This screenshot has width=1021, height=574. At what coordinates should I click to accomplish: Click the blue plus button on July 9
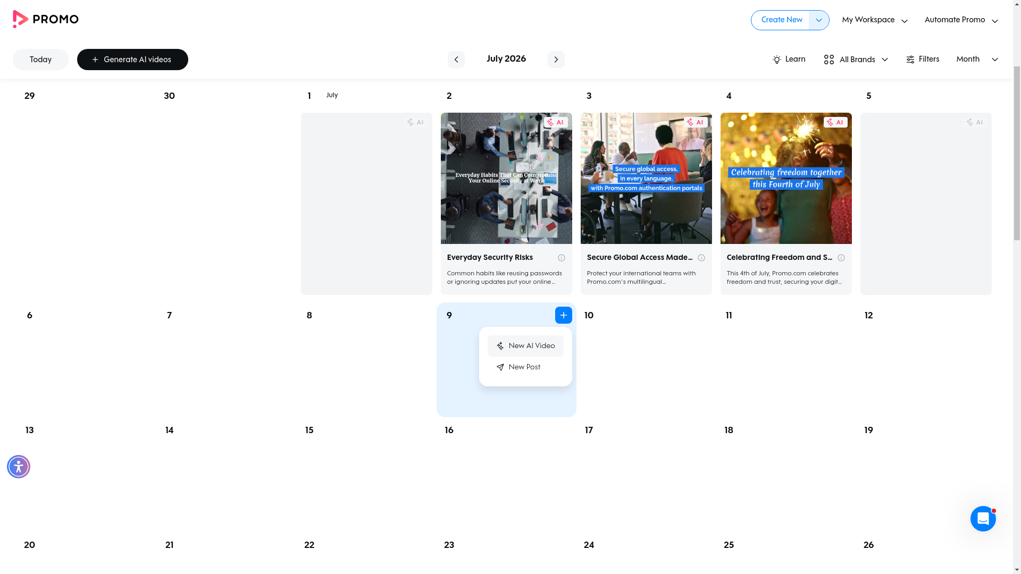point(563,315)
